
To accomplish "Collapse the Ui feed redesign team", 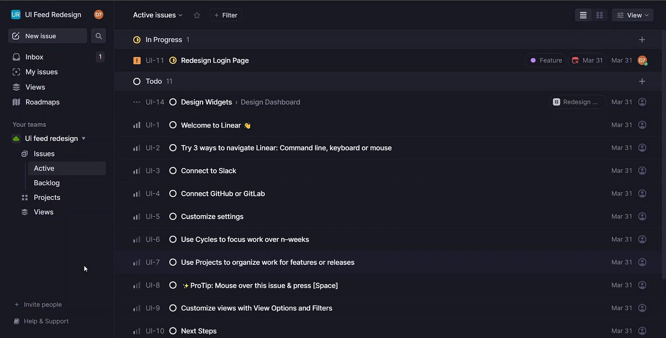I will (84, 139).
